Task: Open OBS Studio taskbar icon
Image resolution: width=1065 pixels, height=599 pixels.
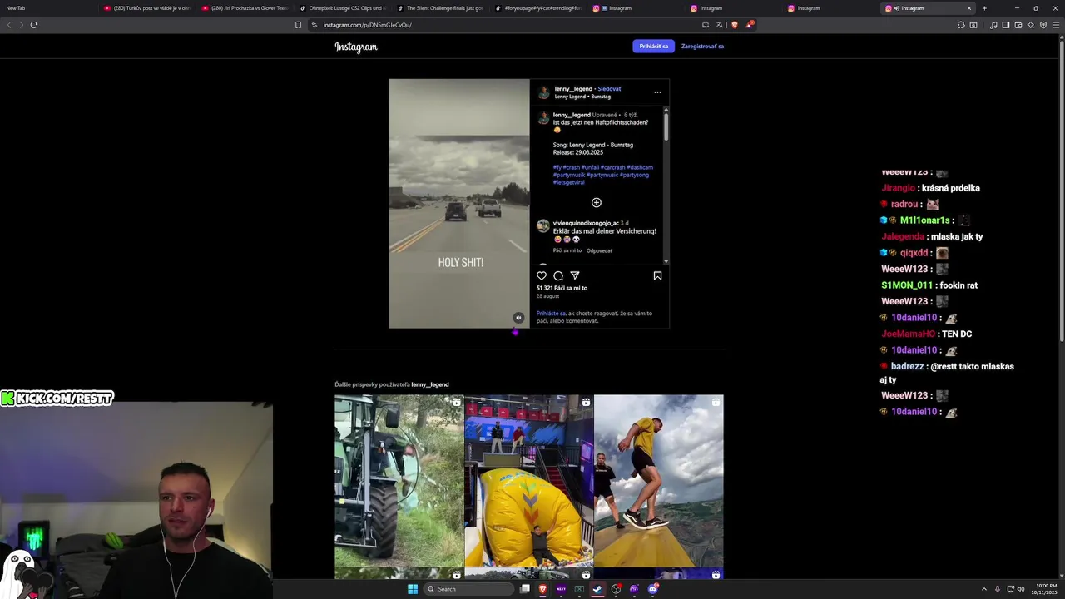Action: point(616,589)
